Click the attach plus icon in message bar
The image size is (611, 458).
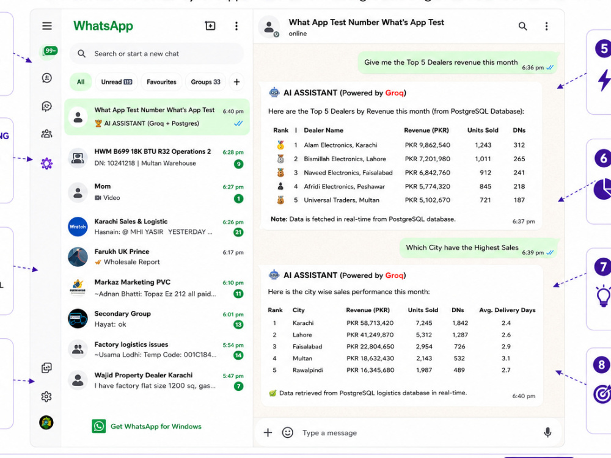coord(268,432)
